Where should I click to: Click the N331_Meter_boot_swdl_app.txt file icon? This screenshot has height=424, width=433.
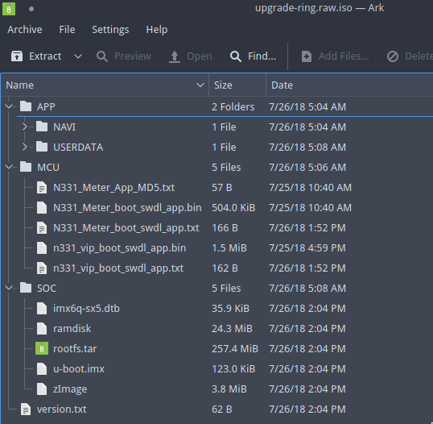[42, 228]
